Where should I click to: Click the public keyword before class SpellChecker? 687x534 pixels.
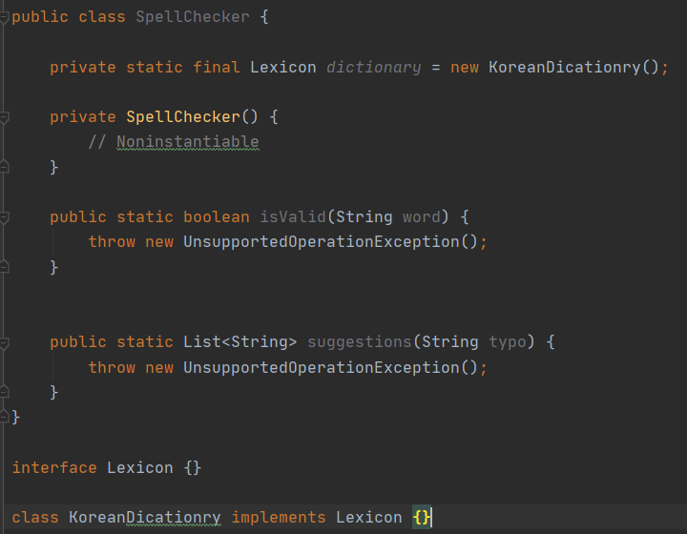(40, 17)
